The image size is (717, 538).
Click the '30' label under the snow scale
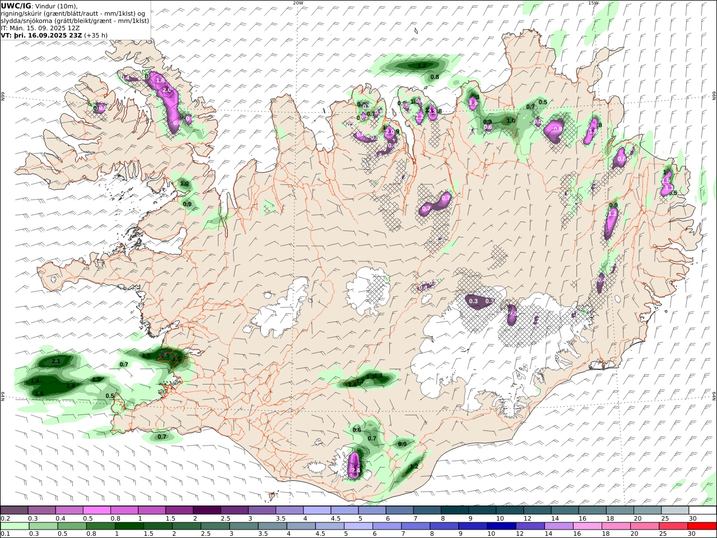692,519
